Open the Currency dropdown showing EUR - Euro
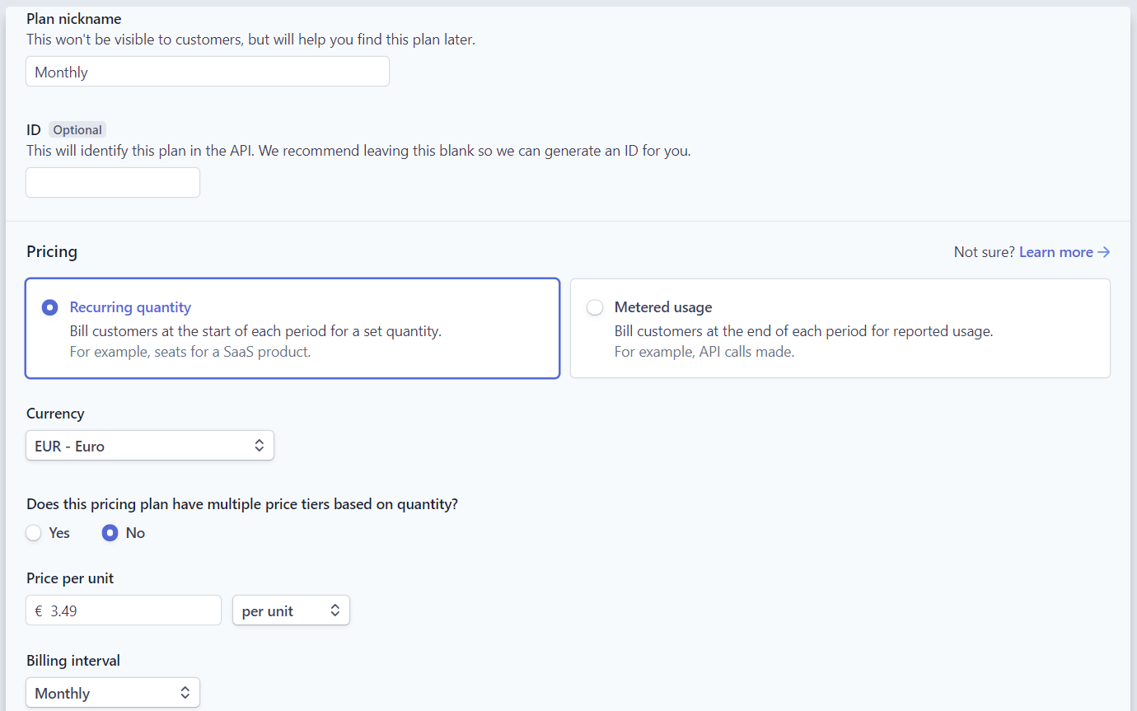This screenshot has width=1137, height=711. [x=150, y=445]
